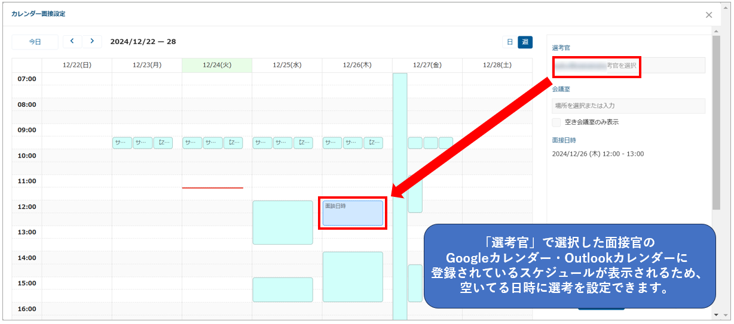The height and width of the screenshot is (324, 734).
Task: Open first event chip on 12/23 at 09:30
Action: coord(122,143)
